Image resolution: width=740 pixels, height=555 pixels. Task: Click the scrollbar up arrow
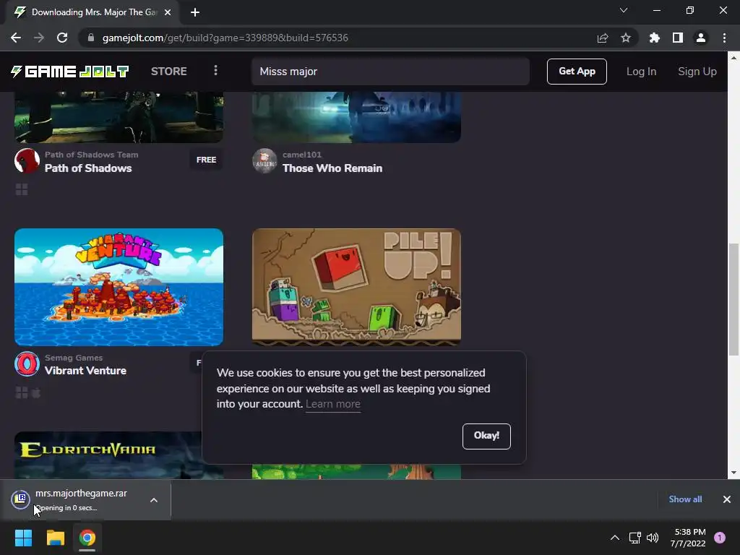(x=733, y=58)
